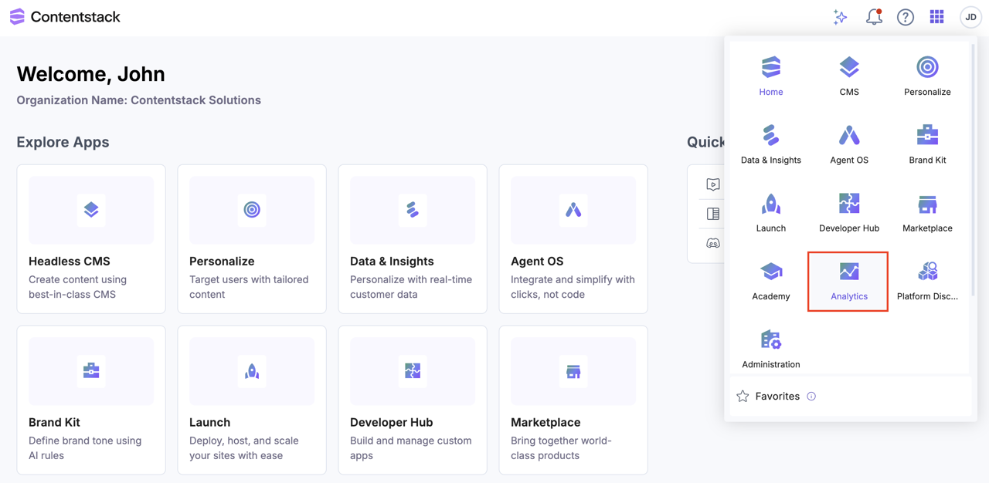Open the Brand Kit card in Explore Apps
This screenshot has height=483, width=989.
pos(91,400)
